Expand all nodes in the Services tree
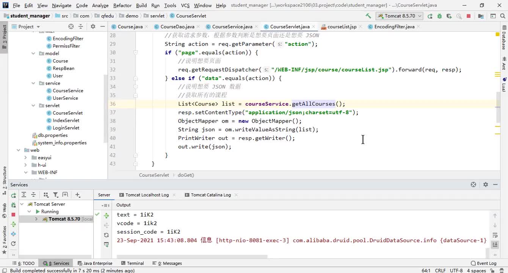 tap(24, 195)
